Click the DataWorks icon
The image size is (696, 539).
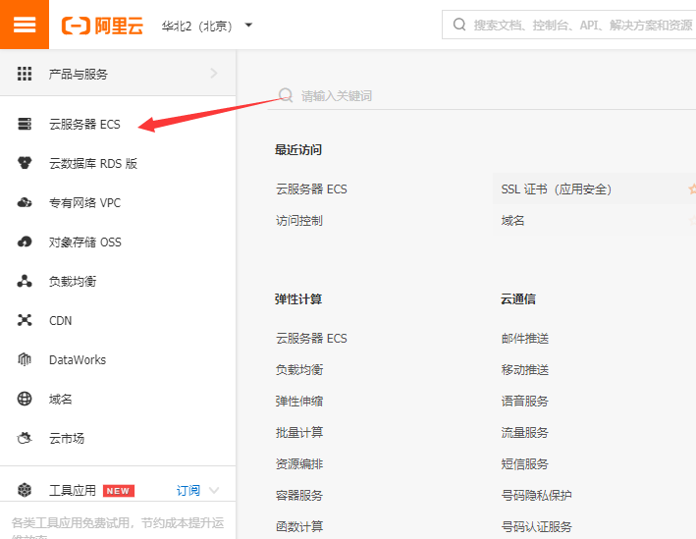[25, 359]
